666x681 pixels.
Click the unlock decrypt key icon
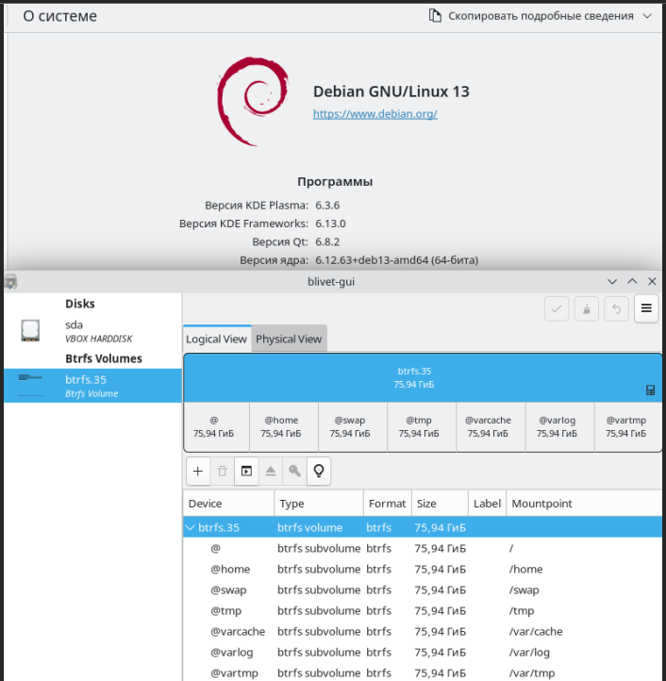click(x=294, y=471)
